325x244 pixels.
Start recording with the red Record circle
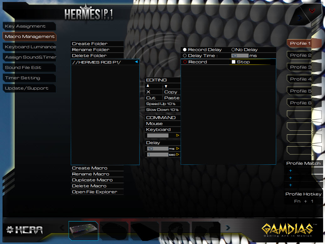point(185,62)
